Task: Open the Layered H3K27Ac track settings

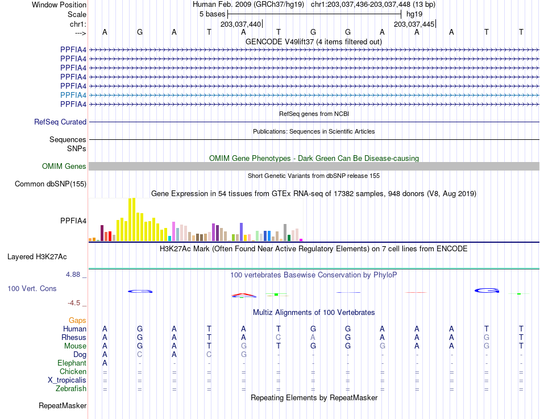Action: [x=37, y=257]
